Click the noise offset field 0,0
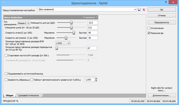 click(x=93, y=28)
